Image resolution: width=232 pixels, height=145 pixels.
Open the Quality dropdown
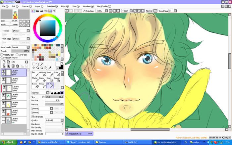point(54,120)
